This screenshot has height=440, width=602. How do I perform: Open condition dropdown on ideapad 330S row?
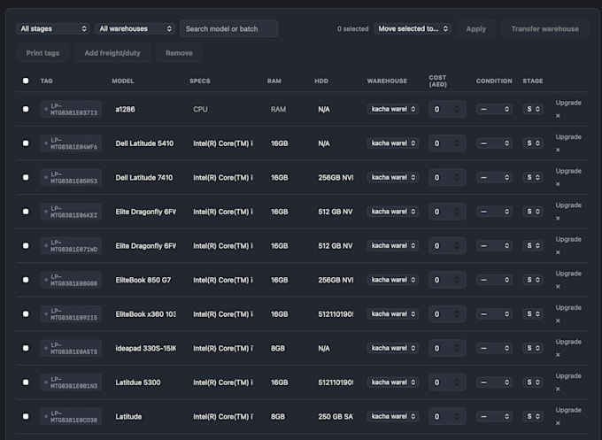(494, 348)
